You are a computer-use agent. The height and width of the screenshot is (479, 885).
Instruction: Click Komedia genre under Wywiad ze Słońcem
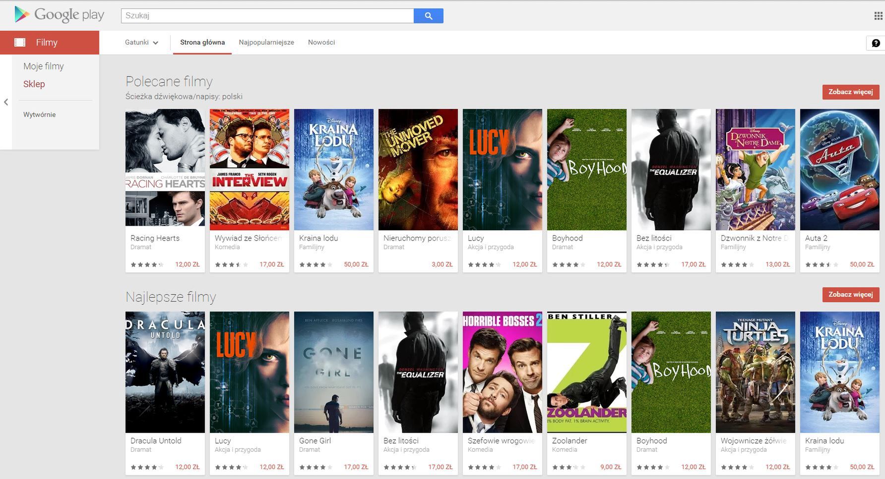click(x=227, y=247)
